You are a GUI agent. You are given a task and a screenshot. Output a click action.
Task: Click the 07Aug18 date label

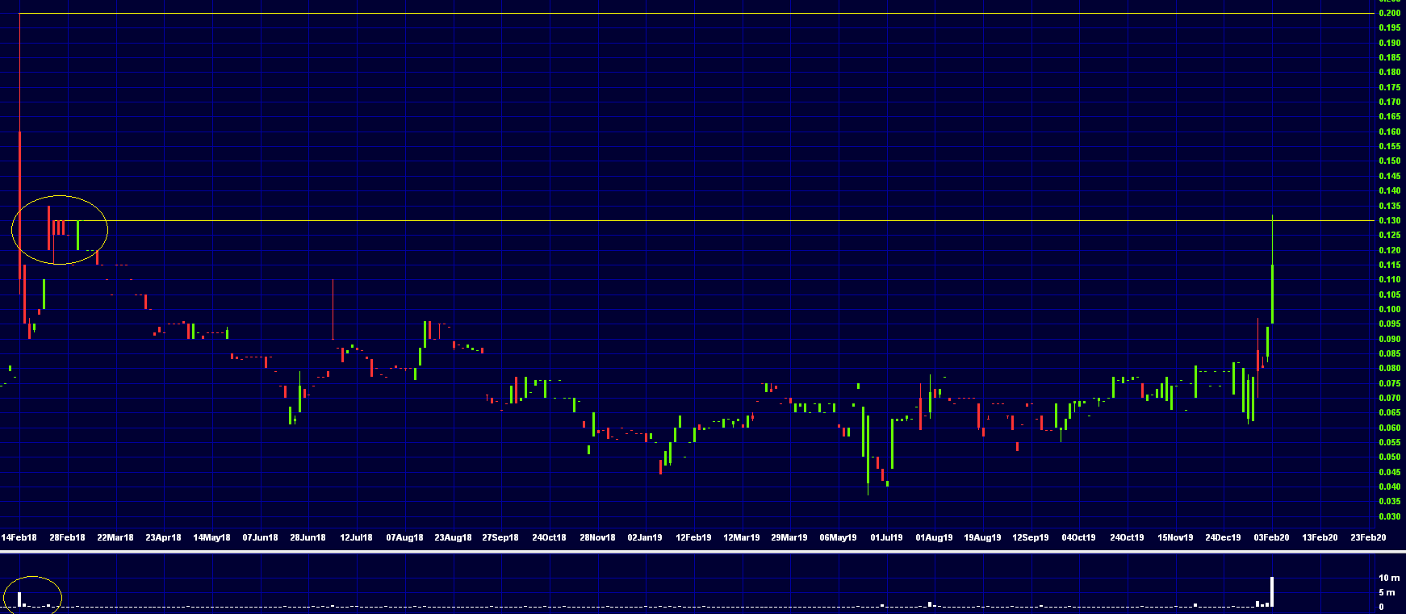pyautogui.click(x=404, y=537)
